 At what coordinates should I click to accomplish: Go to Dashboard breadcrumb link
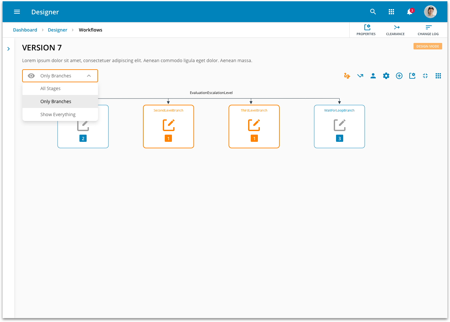tap(25, 30)
